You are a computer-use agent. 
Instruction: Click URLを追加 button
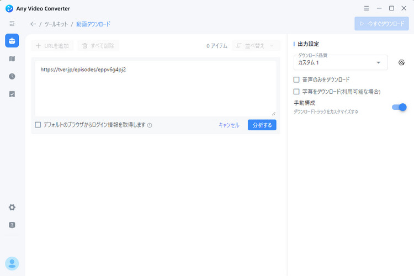click(52, 46)
